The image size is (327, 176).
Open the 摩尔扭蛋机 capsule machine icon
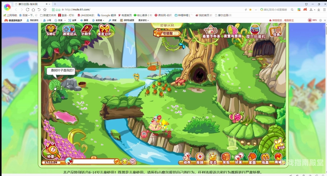tap(256, 32)
